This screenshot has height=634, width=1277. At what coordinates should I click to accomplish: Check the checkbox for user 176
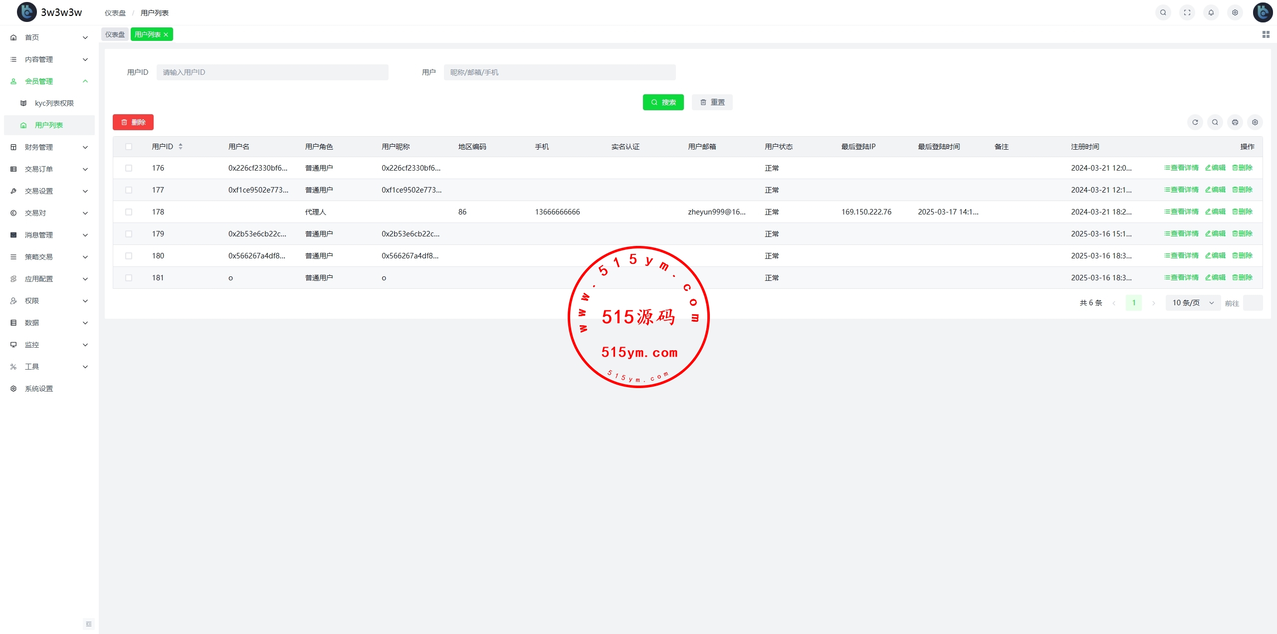(129, 168)
